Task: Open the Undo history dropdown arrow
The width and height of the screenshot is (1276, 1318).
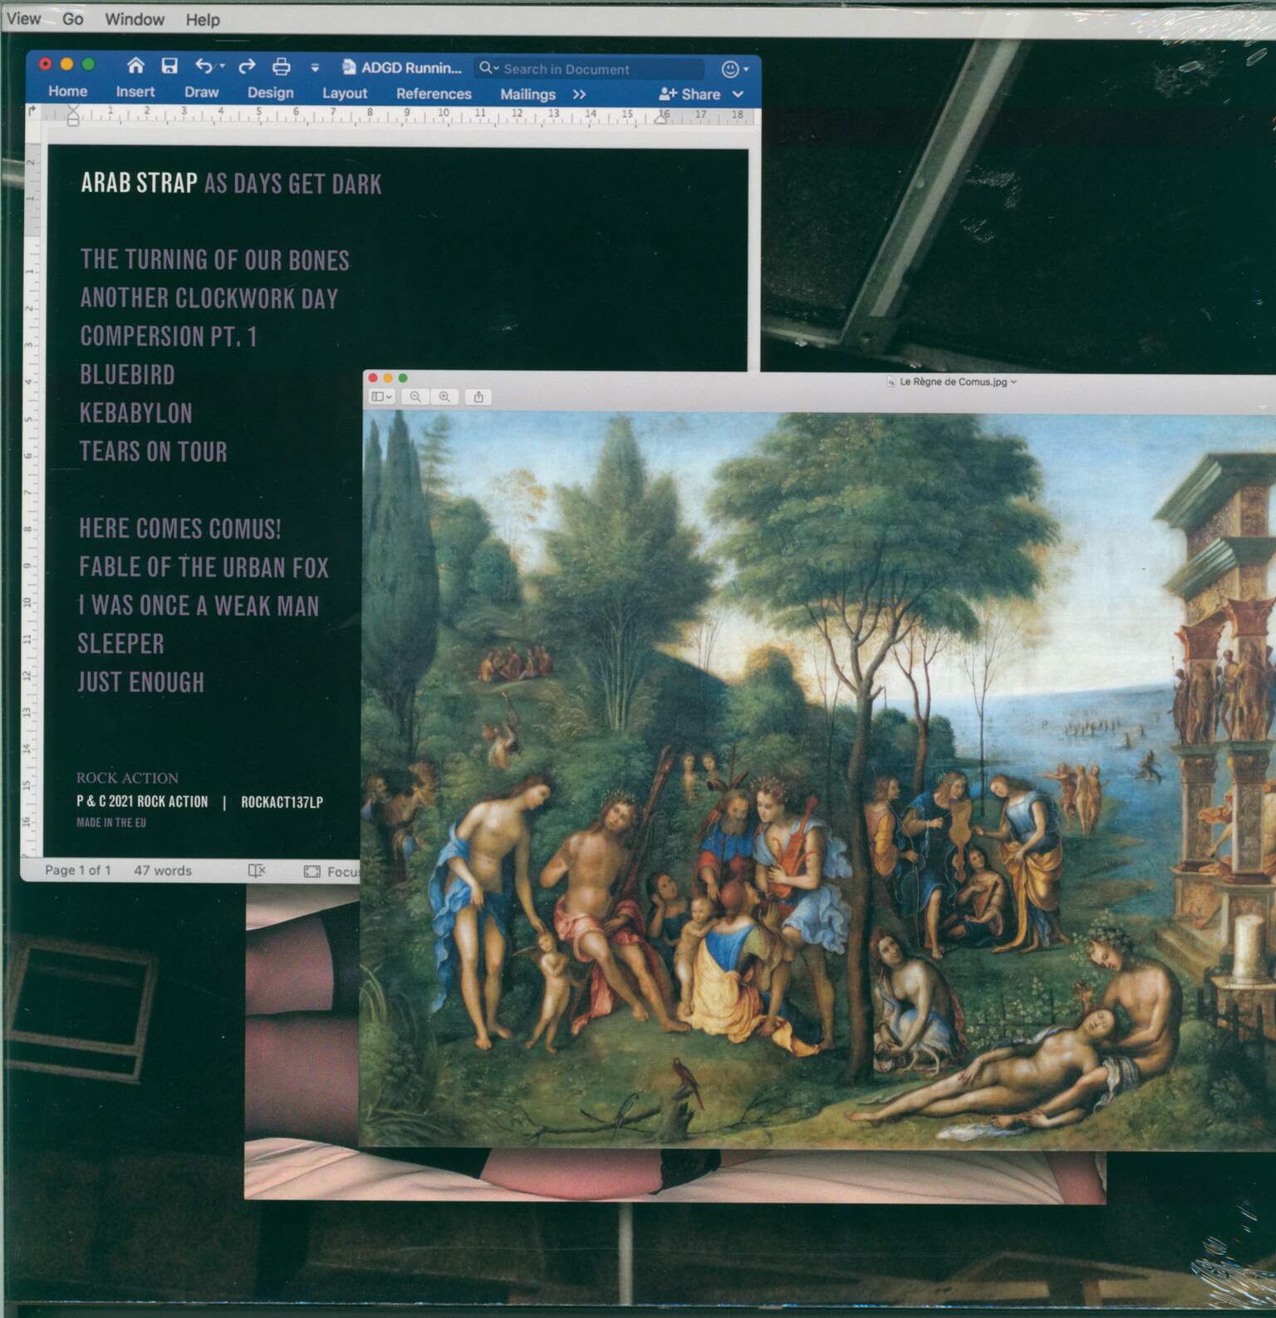Action: coord(222,66)
